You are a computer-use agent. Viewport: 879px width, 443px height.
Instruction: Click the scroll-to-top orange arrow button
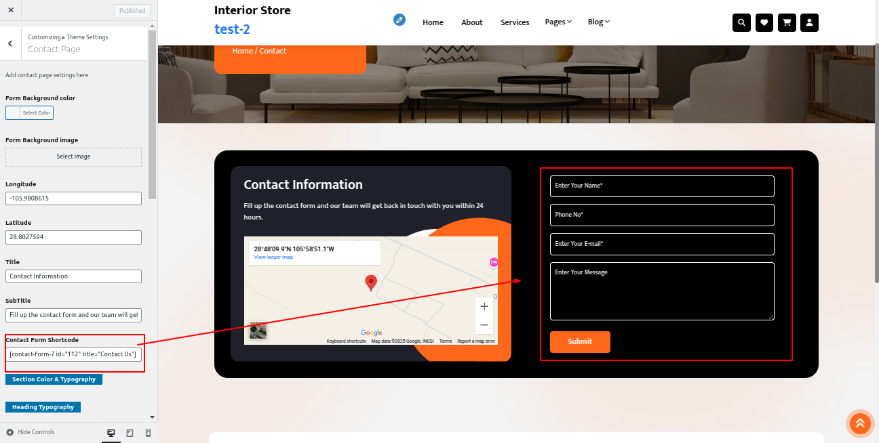[x=859, y=423]
